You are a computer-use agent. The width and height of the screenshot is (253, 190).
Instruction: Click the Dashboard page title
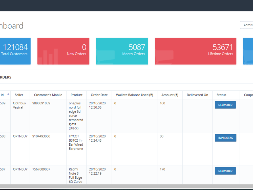click(11, 25)
